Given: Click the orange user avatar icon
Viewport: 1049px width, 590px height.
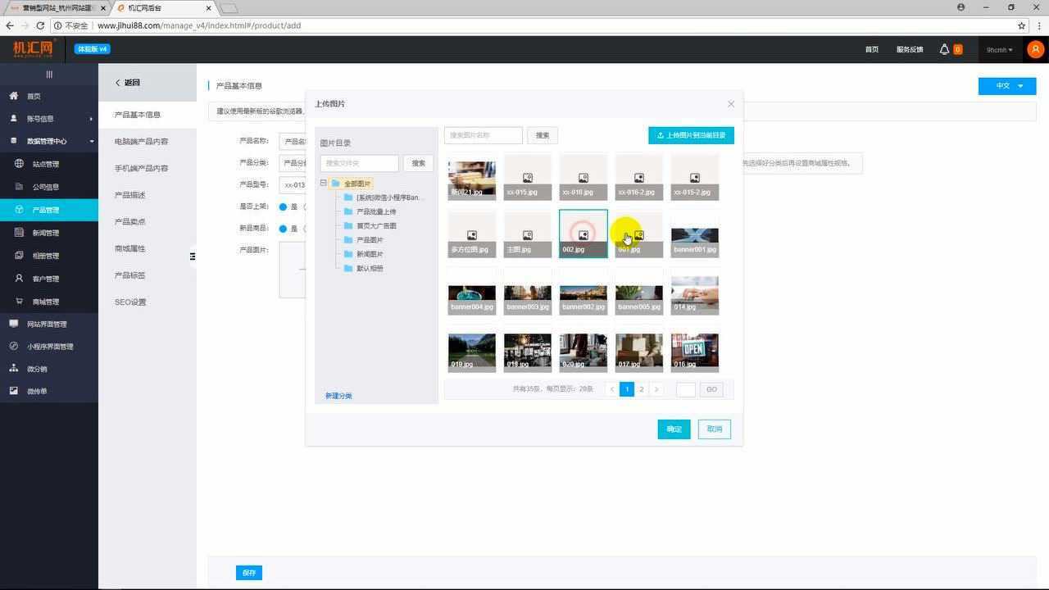Looking at the screenshot, I should [1036, 49].
